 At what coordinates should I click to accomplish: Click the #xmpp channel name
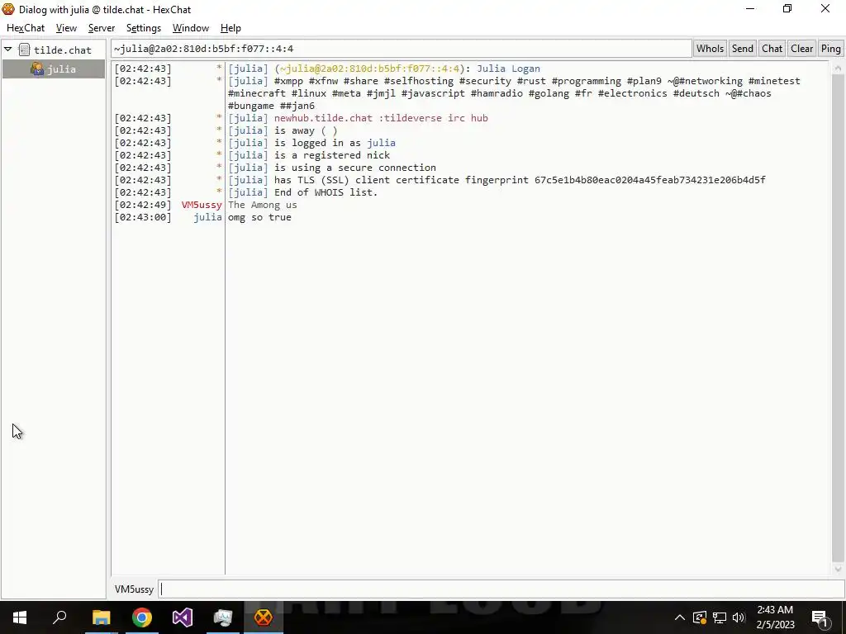[288, 81]
